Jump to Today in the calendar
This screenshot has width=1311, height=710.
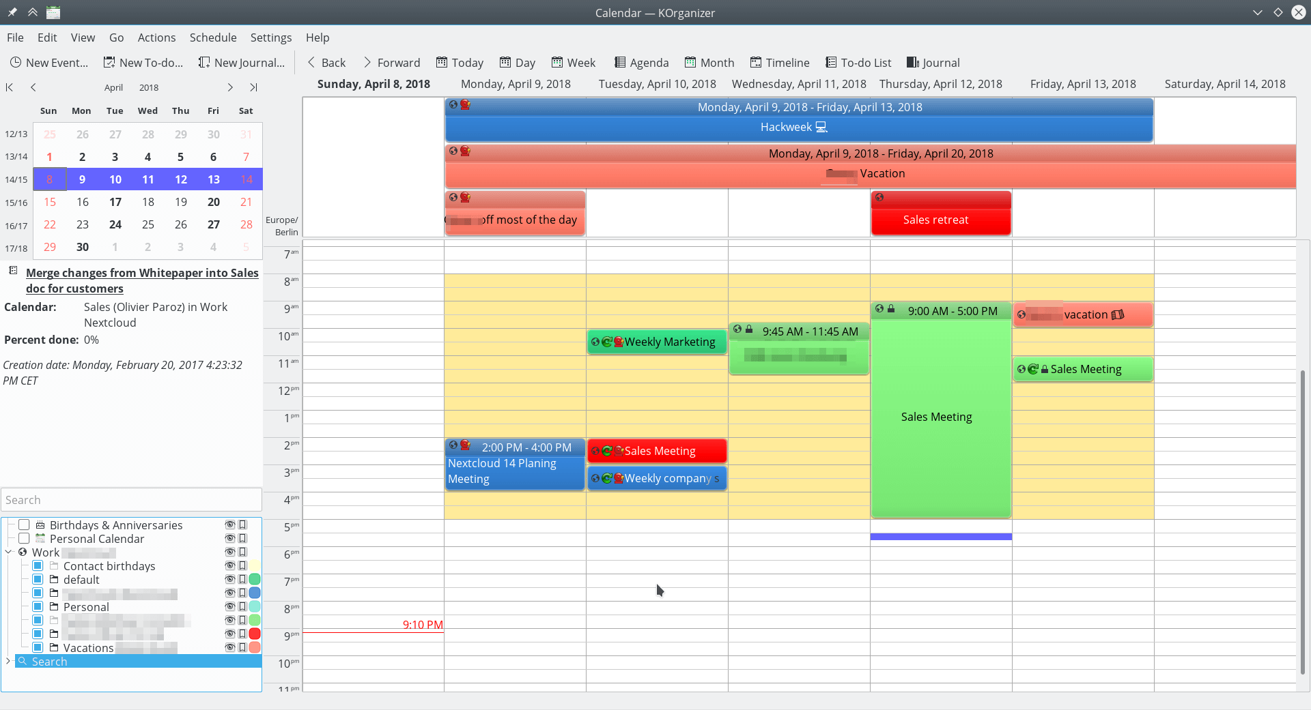tap(460, 62)
